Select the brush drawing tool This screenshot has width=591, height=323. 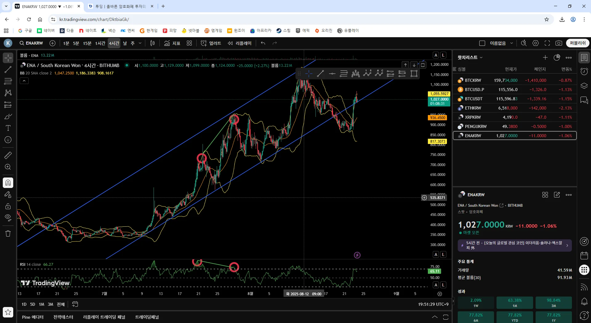pyautogui.click(x=8, y=116)
